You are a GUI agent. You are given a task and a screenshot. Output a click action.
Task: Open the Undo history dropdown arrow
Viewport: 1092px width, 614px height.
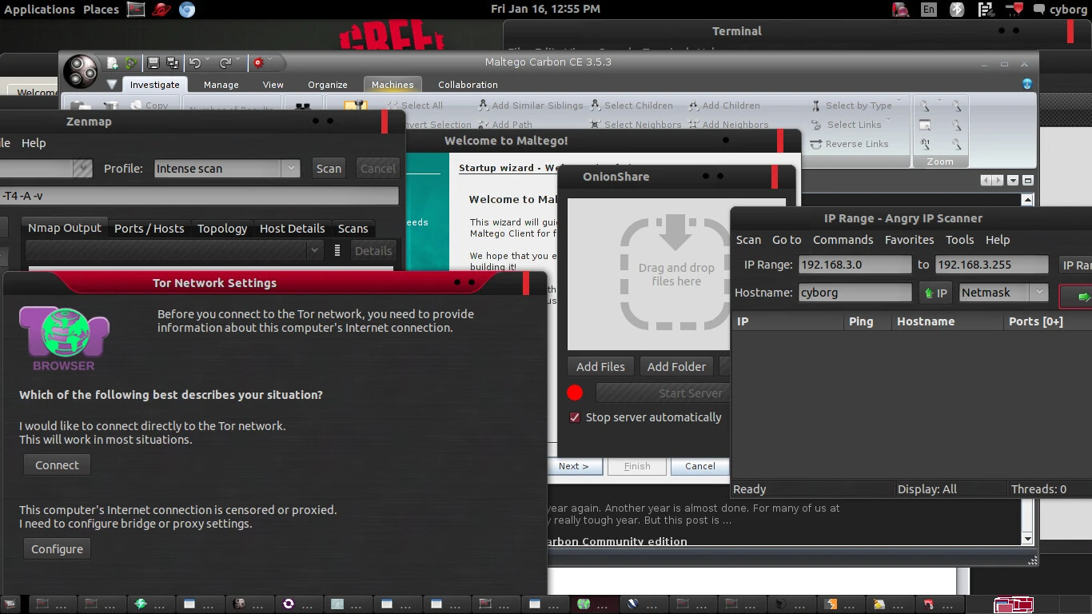point(208,61)
